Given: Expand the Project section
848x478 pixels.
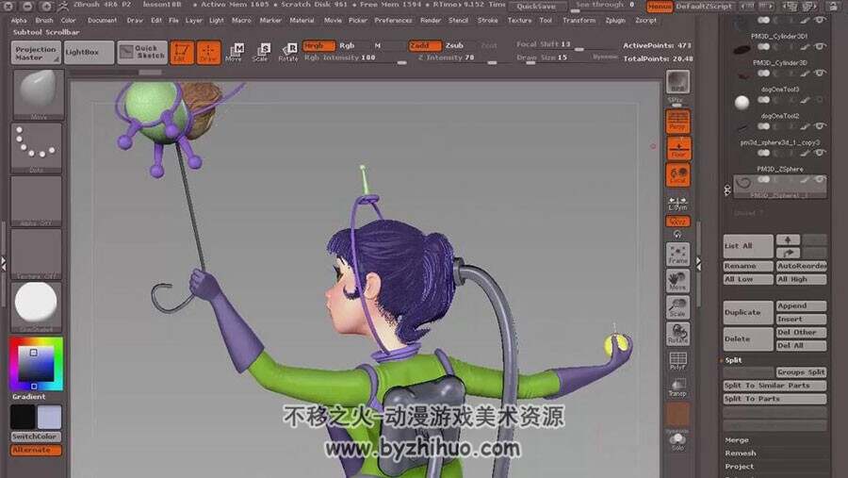Looking at the screenshot, I should pyautogui.click(x=740, y=466).
